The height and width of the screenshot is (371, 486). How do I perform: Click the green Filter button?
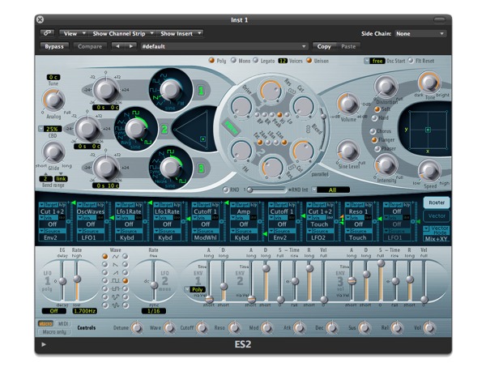231,127
